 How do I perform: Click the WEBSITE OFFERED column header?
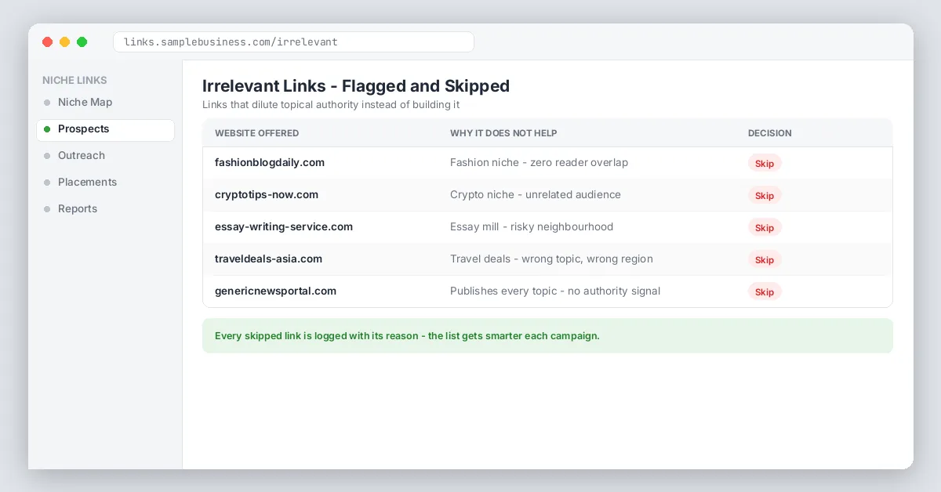[257, 133]
